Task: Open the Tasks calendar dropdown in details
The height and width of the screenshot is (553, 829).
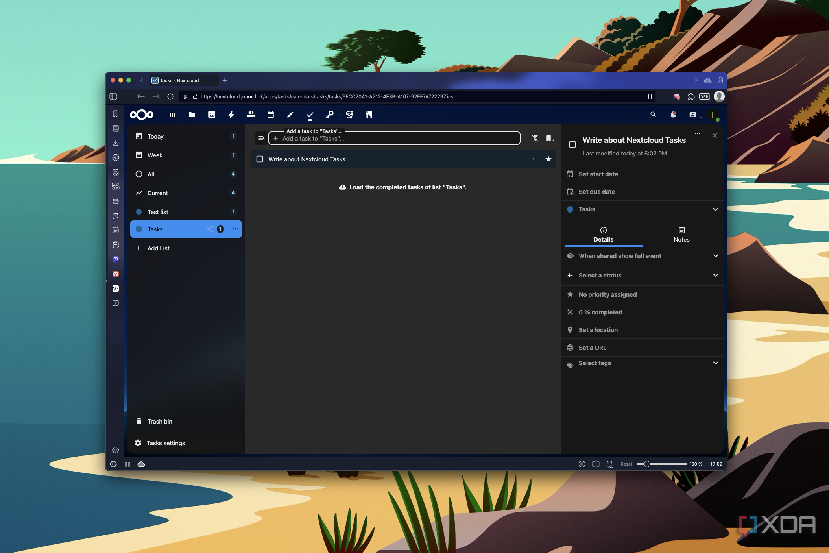Action: pyautogui.click(x=715, y=209)
